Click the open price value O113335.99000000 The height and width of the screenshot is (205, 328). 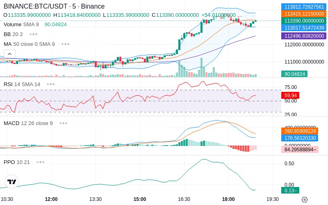[x=27, y=15]
